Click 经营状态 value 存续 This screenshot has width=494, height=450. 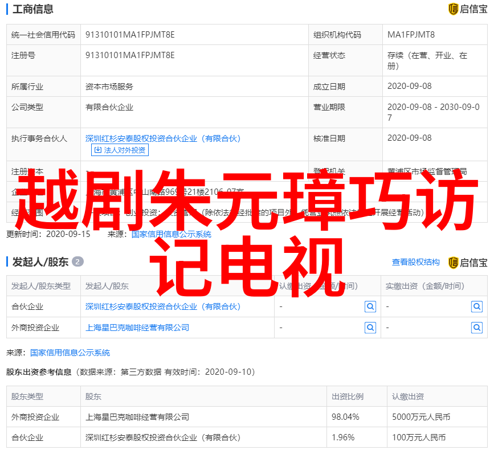pos(427,60)
